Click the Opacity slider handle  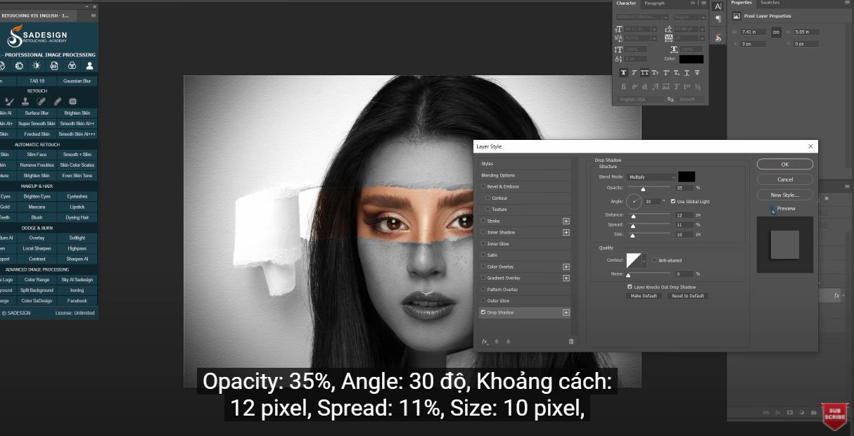pos(643,188)
